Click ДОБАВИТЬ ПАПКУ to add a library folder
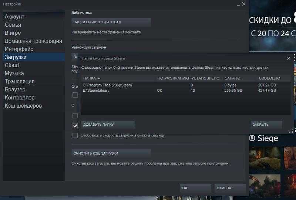Viewport: 296px width, 200px height. (x=108, y=125)
